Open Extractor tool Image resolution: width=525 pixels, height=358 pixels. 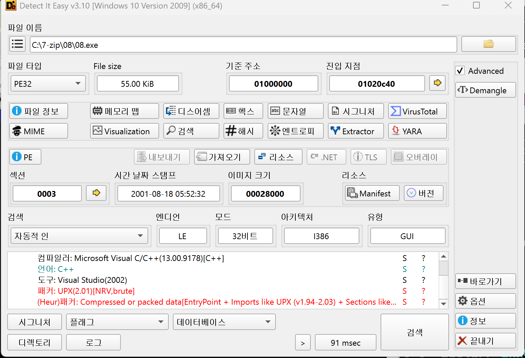point(356,131)
